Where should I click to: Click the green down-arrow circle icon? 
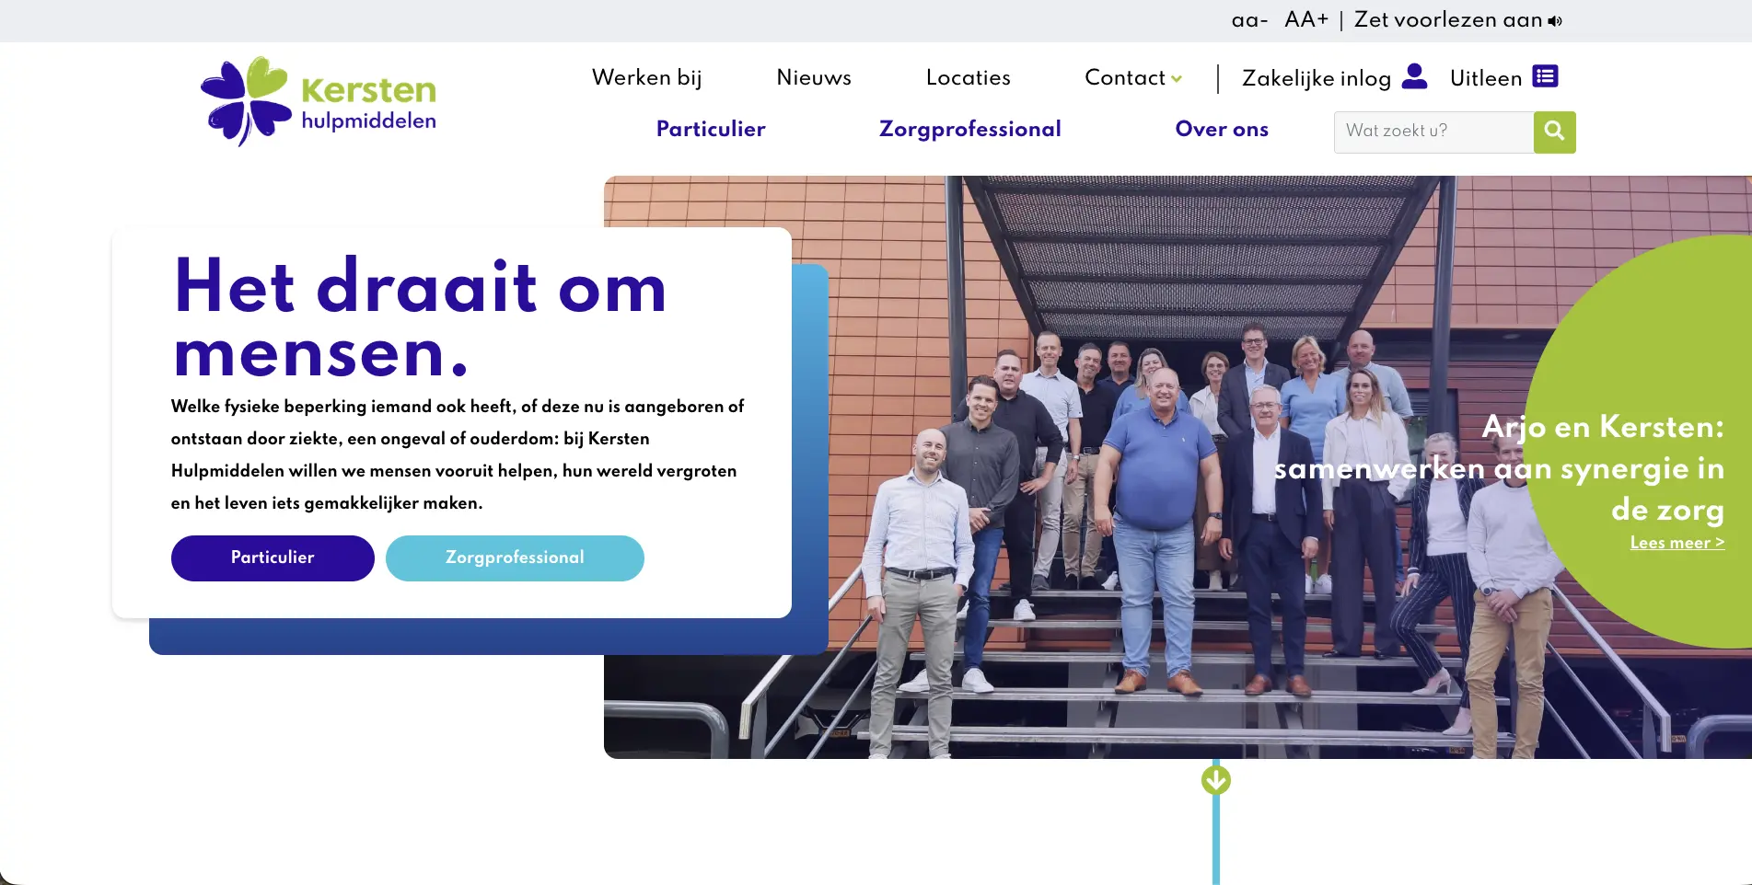pos(1216,780)
